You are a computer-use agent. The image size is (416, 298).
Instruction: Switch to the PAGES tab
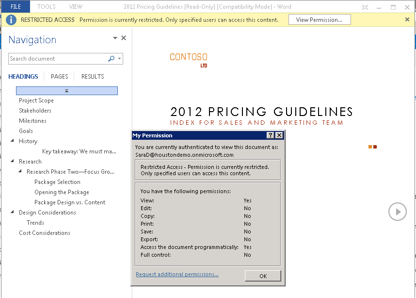coord(60,77)
